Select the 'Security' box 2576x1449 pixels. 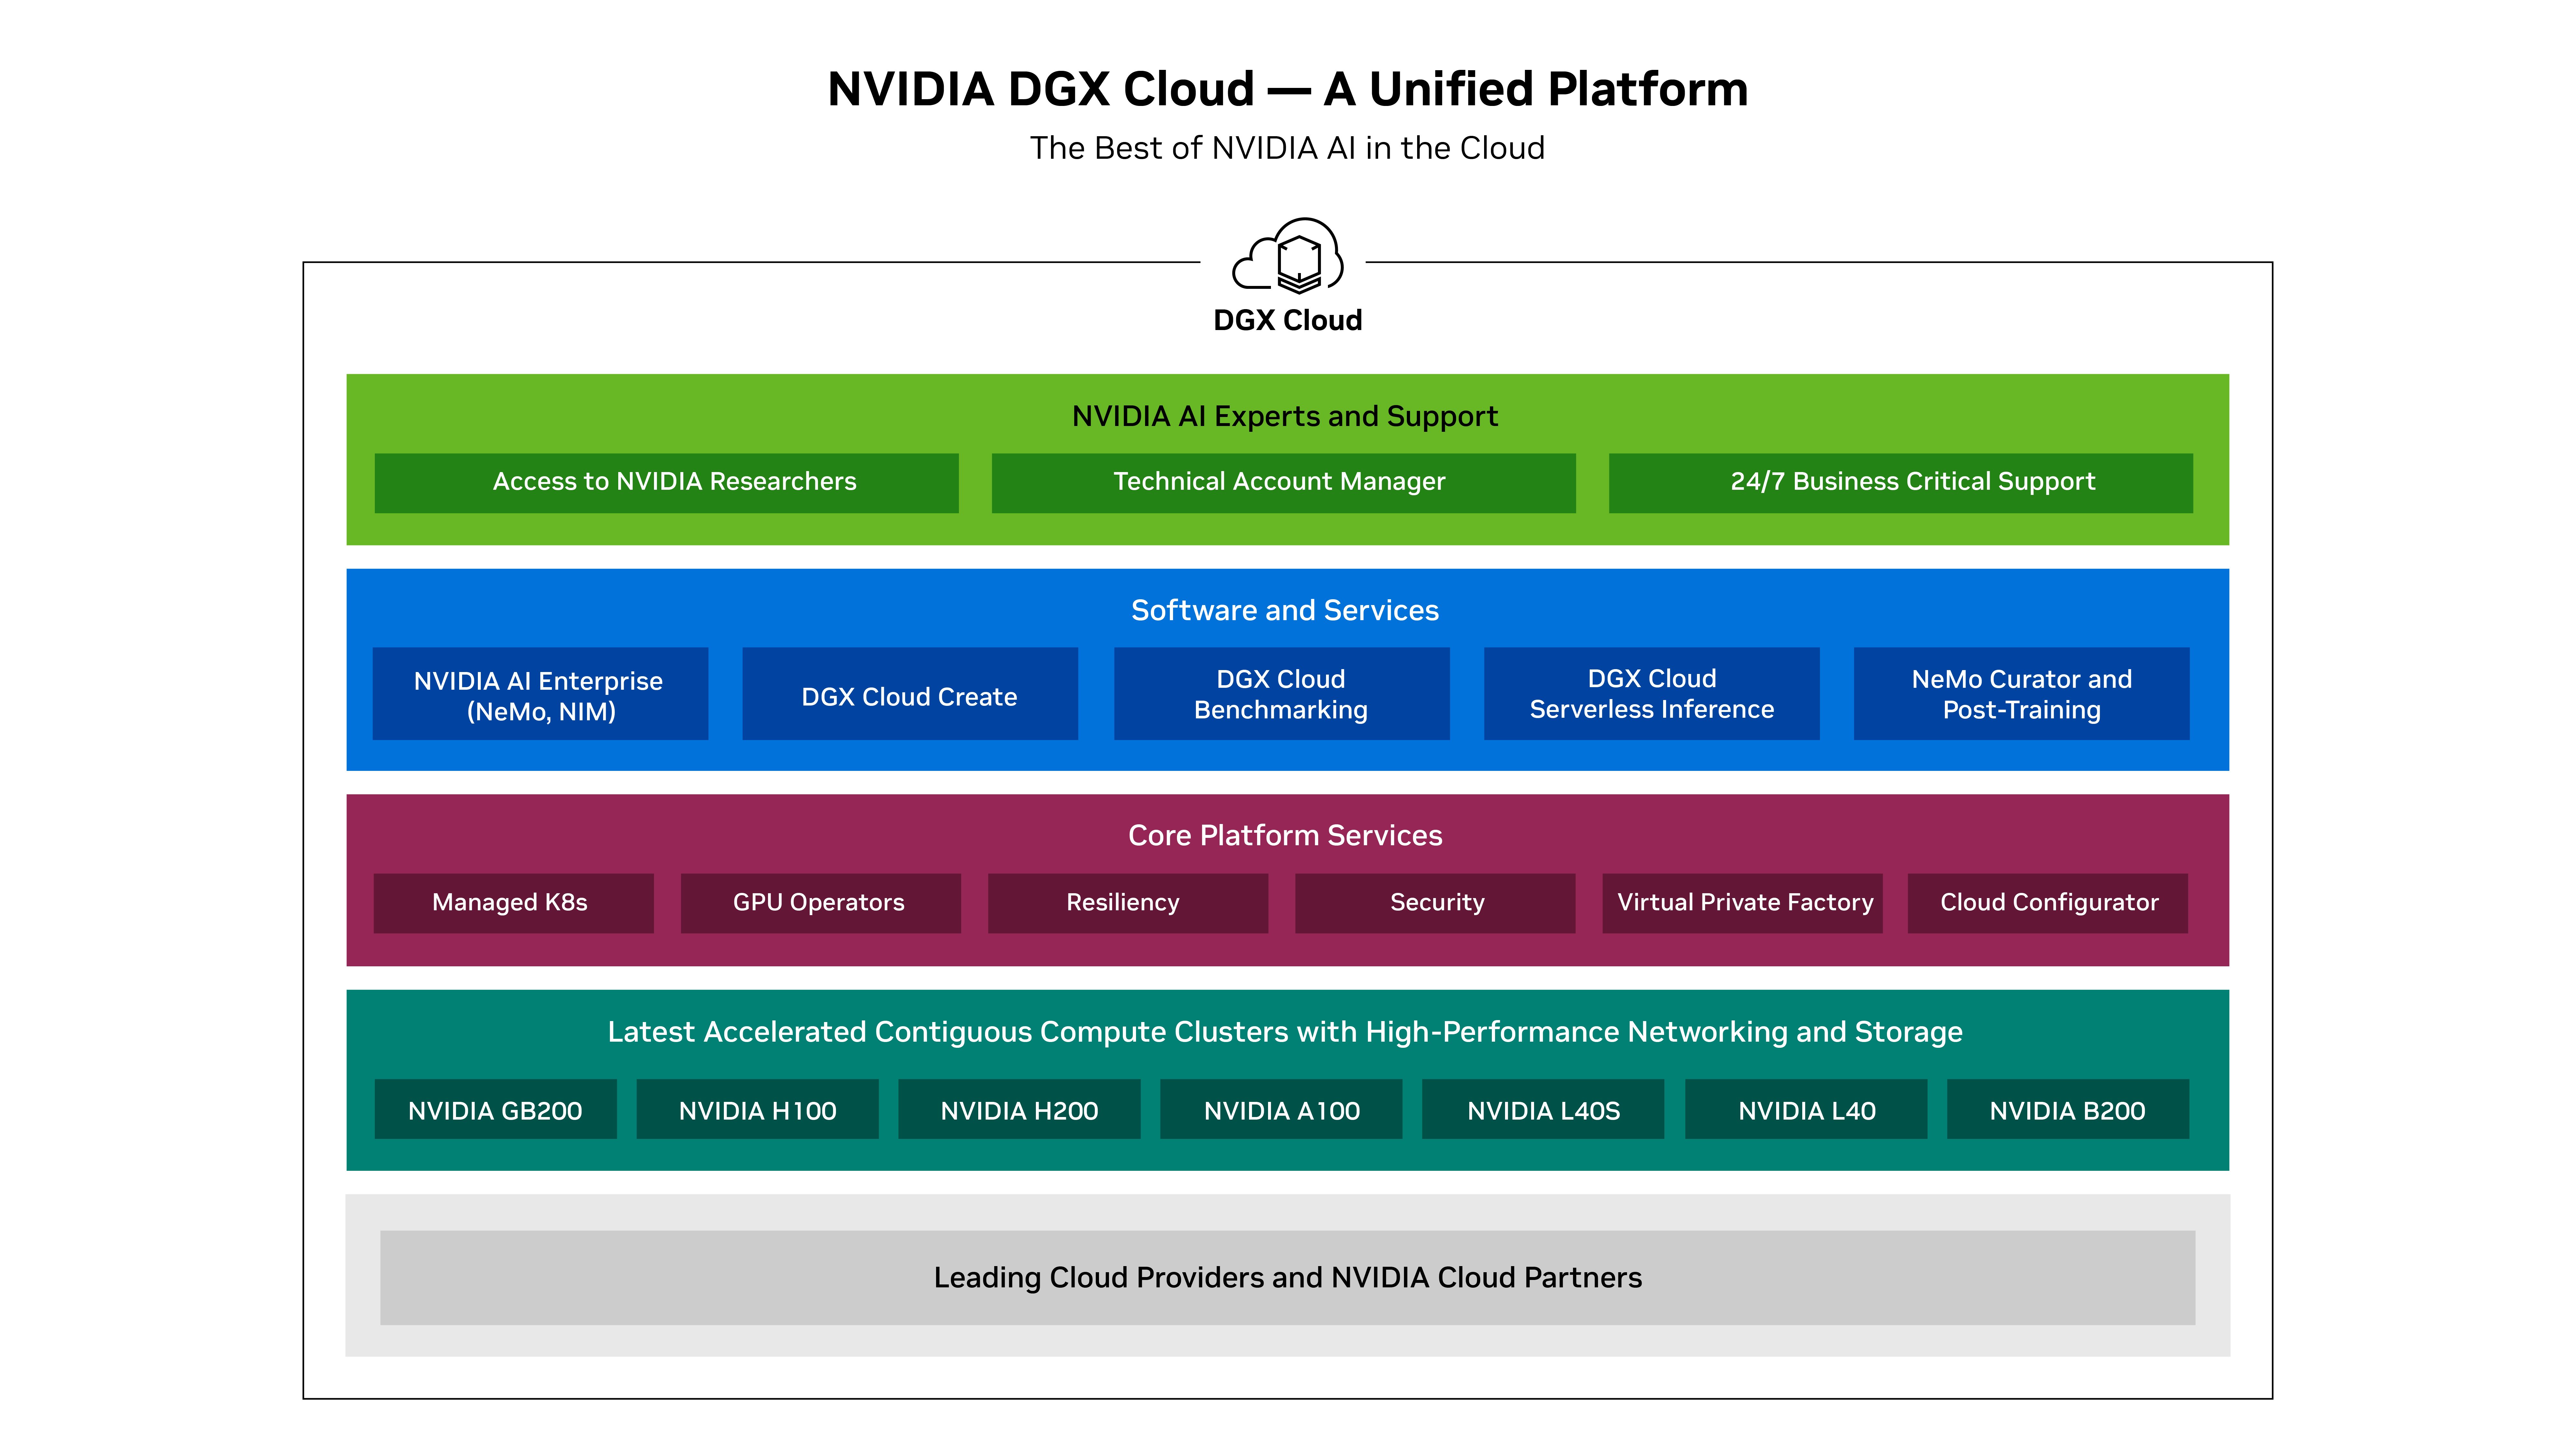[1435, 903]
